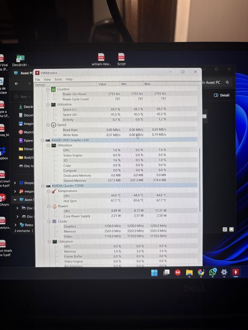Click the Max column header

coord(154,84)
